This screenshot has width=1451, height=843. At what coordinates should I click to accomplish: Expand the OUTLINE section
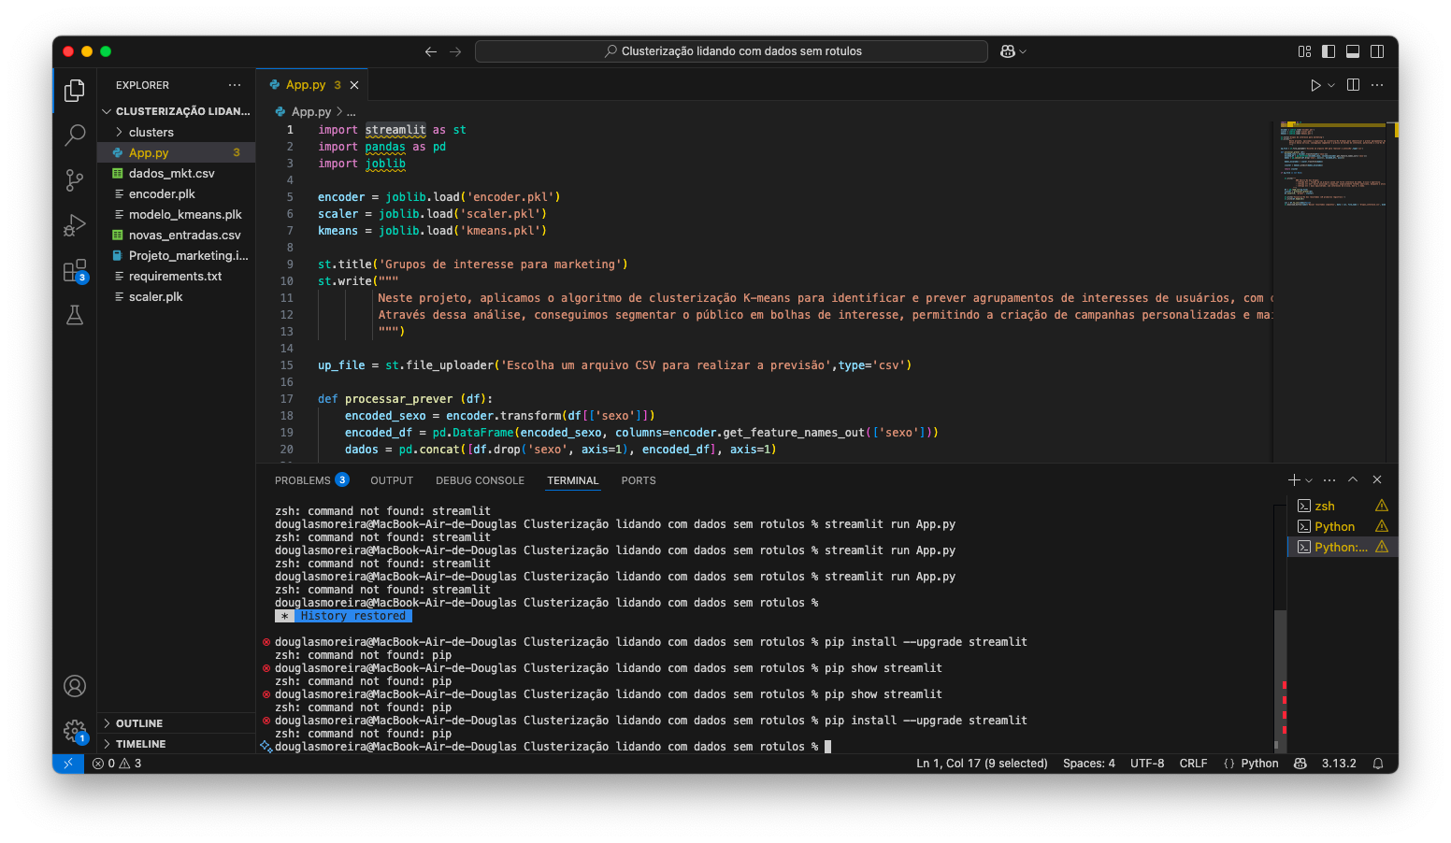point(177,723)
